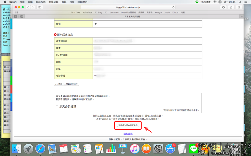Open the Safari downloads icon
The height and width of the screenshot is (156, 251).
(x=224, y=7)
